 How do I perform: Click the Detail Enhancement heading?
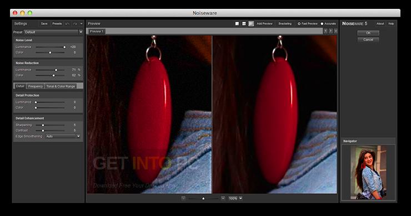coord(30,118)
